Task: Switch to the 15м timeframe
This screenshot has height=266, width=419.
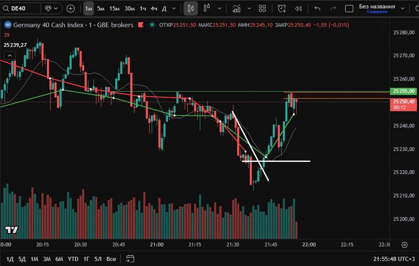Action: pos(114,8)
